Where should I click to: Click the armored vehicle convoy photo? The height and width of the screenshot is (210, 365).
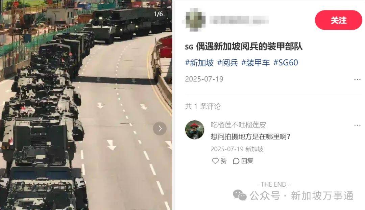(x=86, y=105)
